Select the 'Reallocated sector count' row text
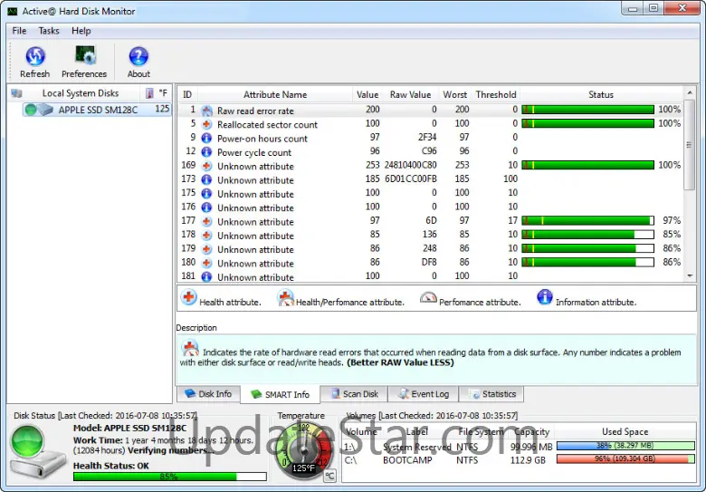 click(x=267, y=125)
